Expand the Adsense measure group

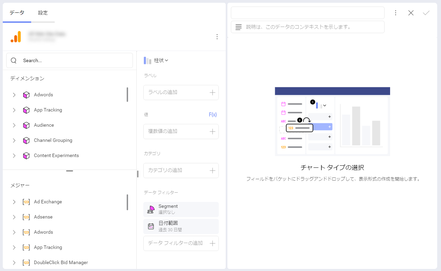14,217
